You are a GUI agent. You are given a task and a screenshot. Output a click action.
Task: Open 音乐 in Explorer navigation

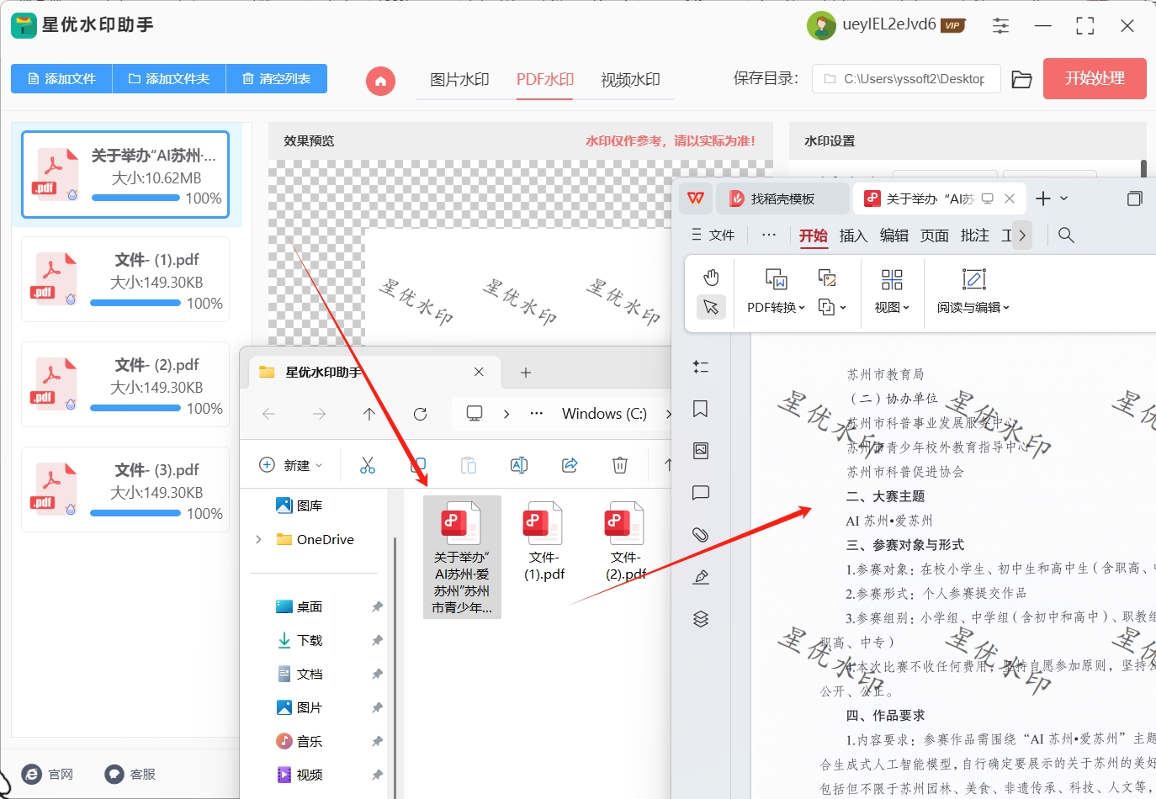click(300, 741)
